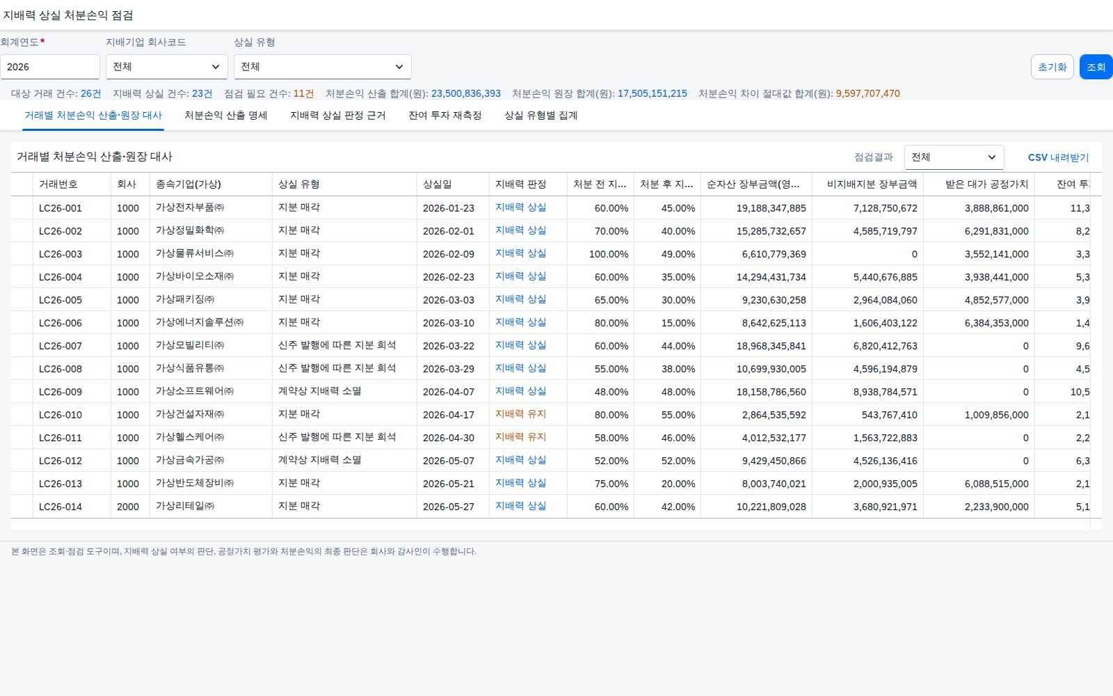The width and height of the screenshot is (1113, 696).
Task: Click company name 가상에너지솔루션㈜
Action: (200, 322)
